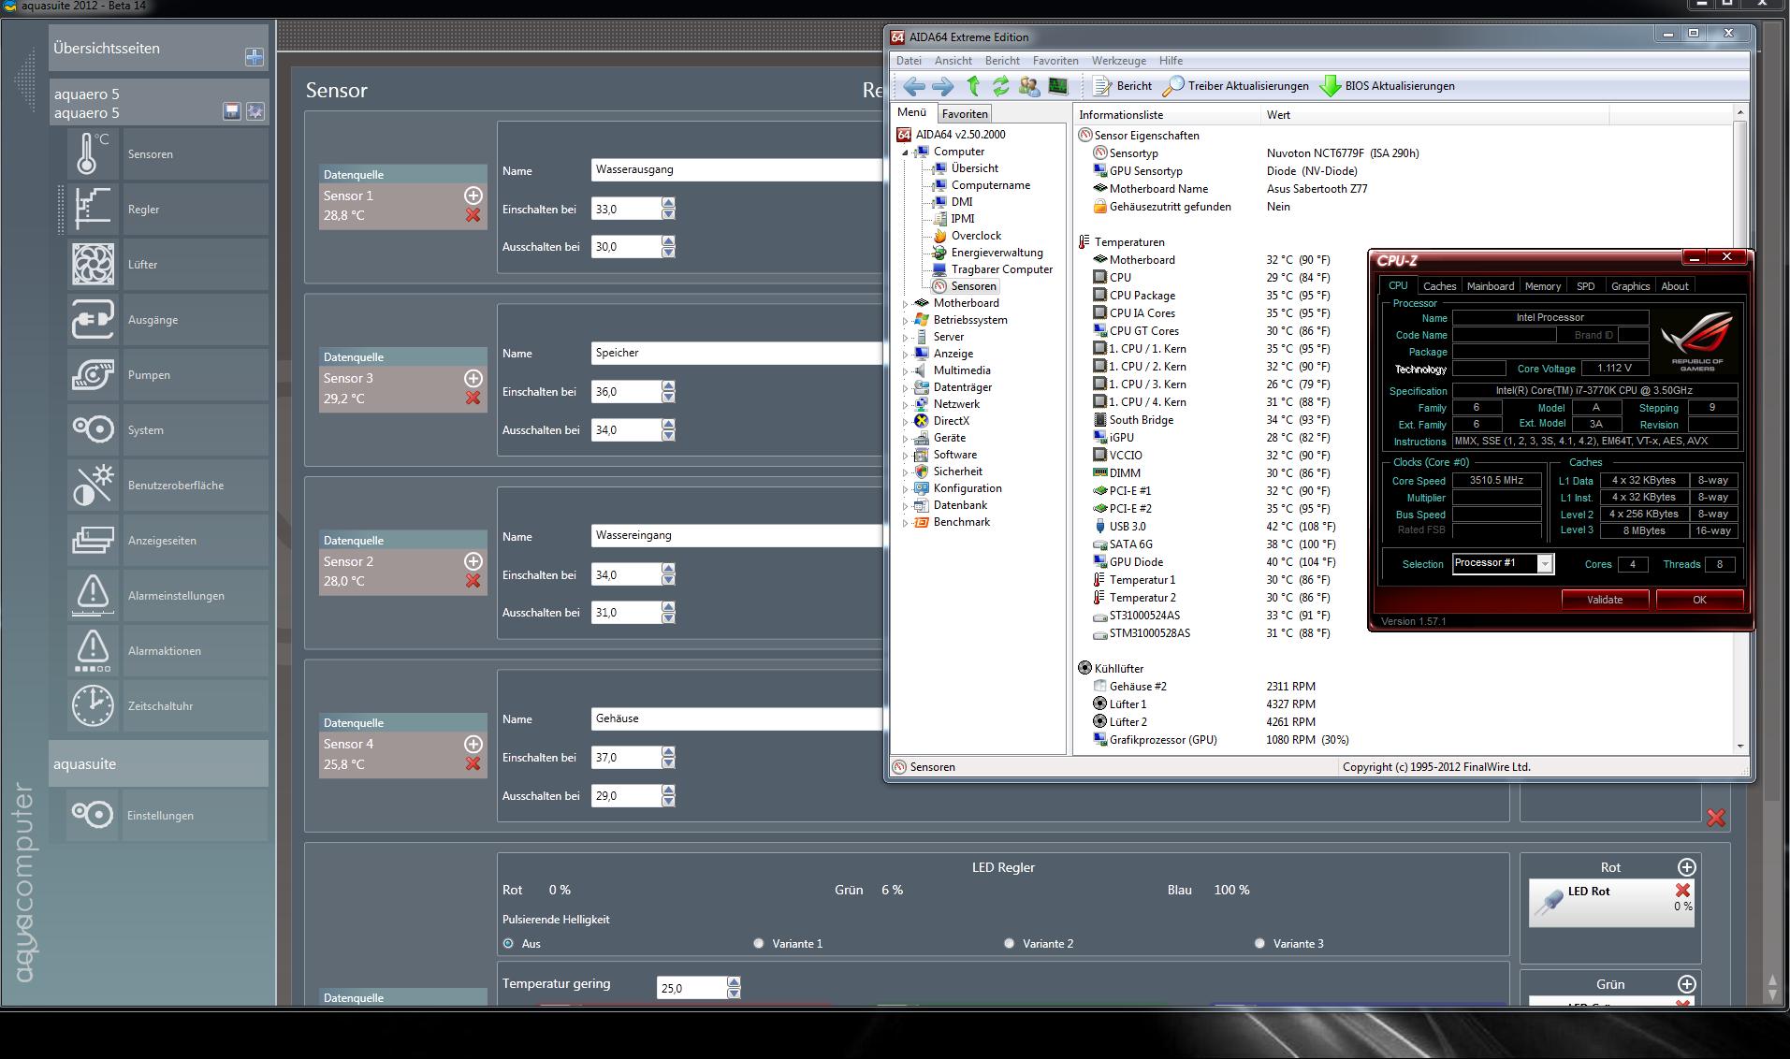Screen dimensions: 1790x1059
Task: Expand the Motherboard tree node in AIDA64
Action: tap(905, 304)
